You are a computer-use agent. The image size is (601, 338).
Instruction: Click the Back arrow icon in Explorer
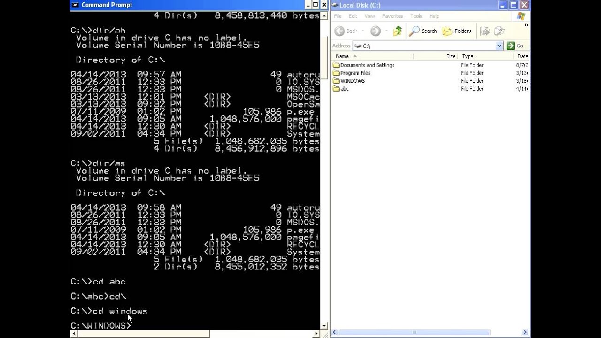(339, 31)
